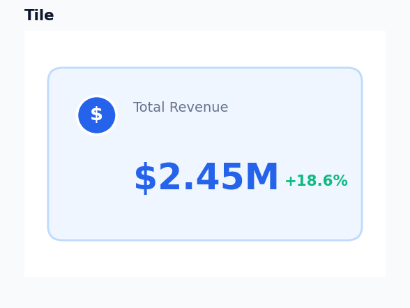Viewport: 410px width, 308px height.
Task: Click the leading dollar sign of $2.45M
Action: [145, 178]
